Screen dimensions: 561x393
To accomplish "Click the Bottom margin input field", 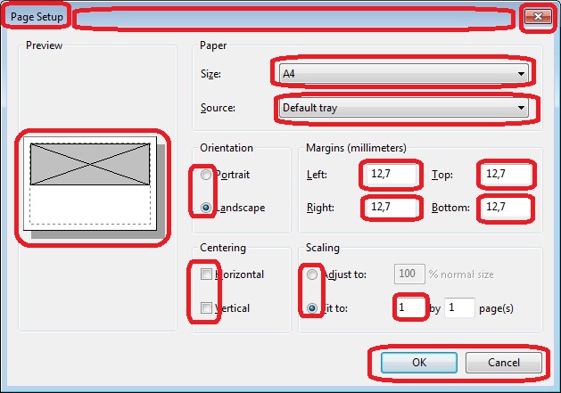I will click(x=504, y=209).
